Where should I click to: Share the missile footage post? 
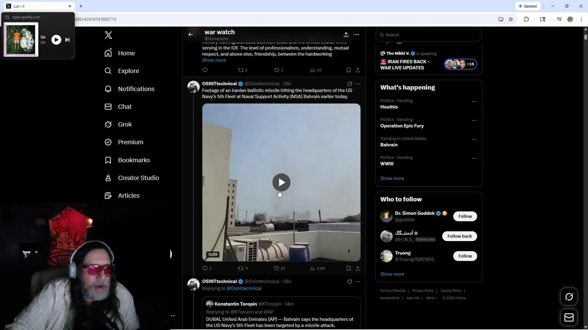(357, 269)
